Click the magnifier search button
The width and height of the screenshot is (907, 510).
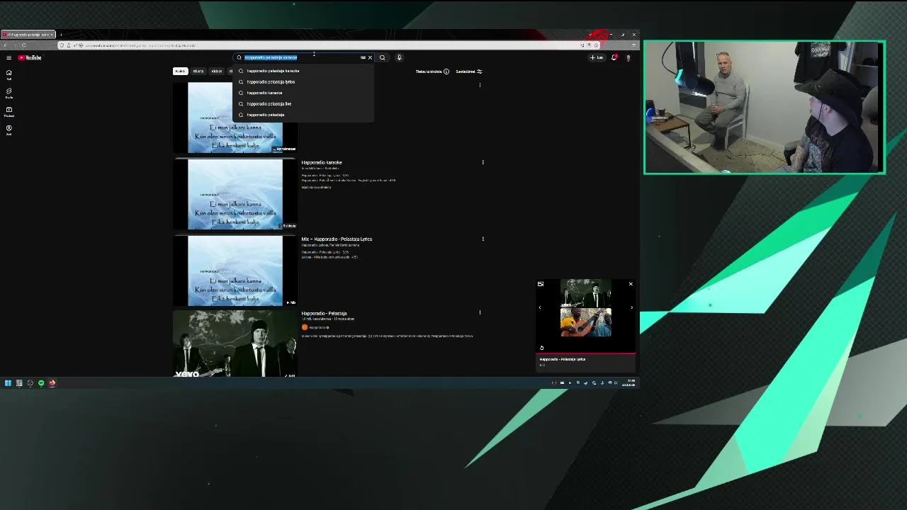(383, 57)
